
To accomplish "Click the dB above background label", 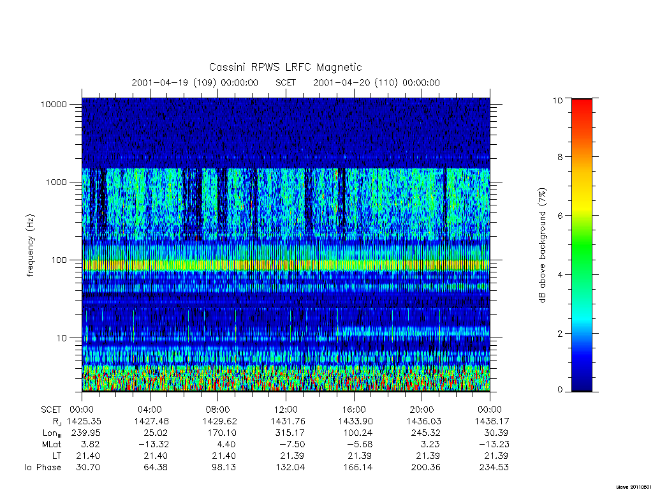I will [542, 246].
